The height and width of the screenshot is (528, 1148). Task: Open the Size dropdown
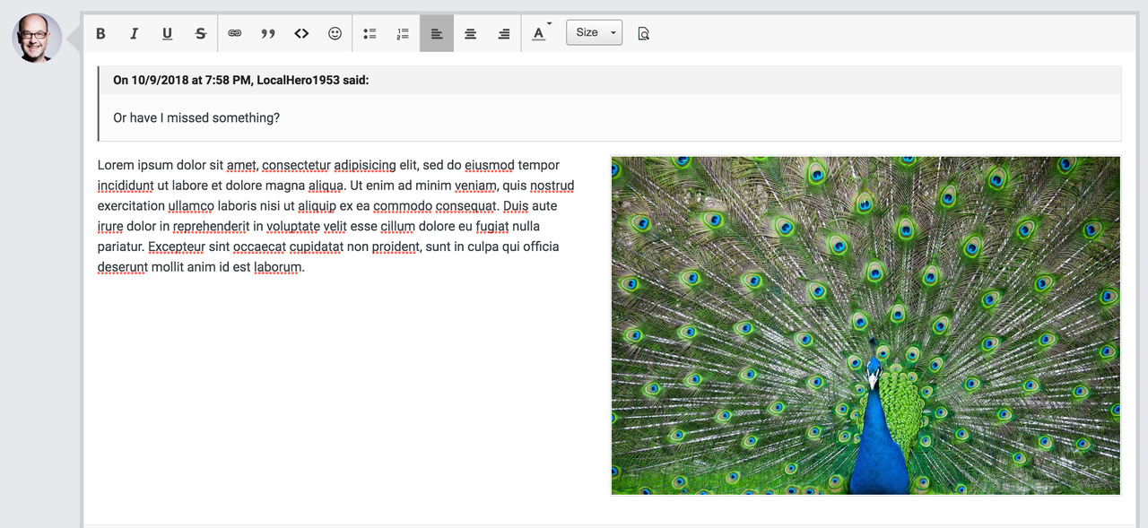coord(594,33)
